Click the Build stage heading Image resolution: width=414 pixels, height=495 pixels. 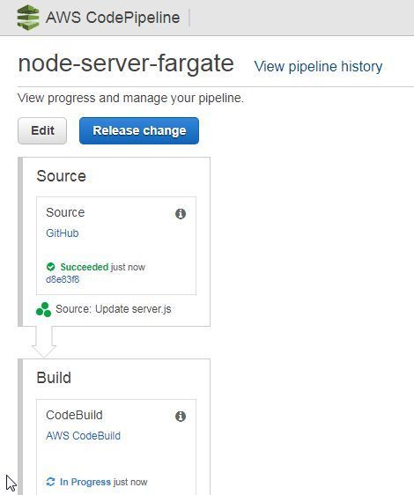pos(54,378)
